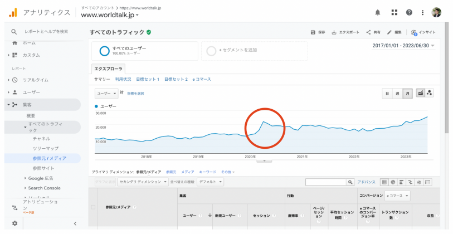Click the user profile avatar
453x234 pixels.
[436, 12]
